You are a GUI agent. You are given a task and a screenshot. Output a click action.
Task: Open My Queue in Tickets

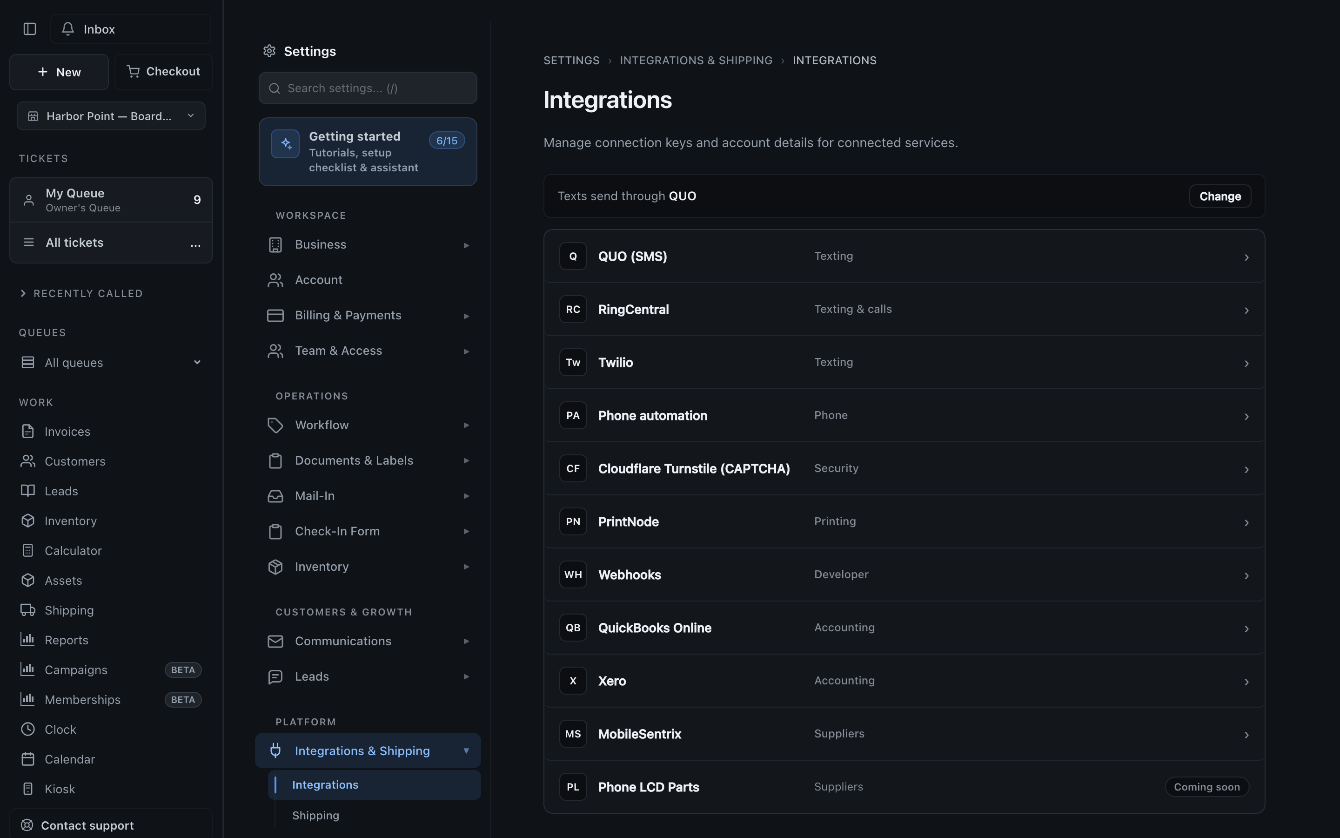pos(111,200)
